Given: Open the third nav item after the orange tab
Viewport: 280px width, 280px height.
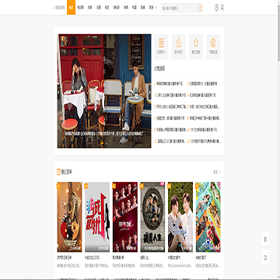Looking at the screenshot, I should point(98,8).
